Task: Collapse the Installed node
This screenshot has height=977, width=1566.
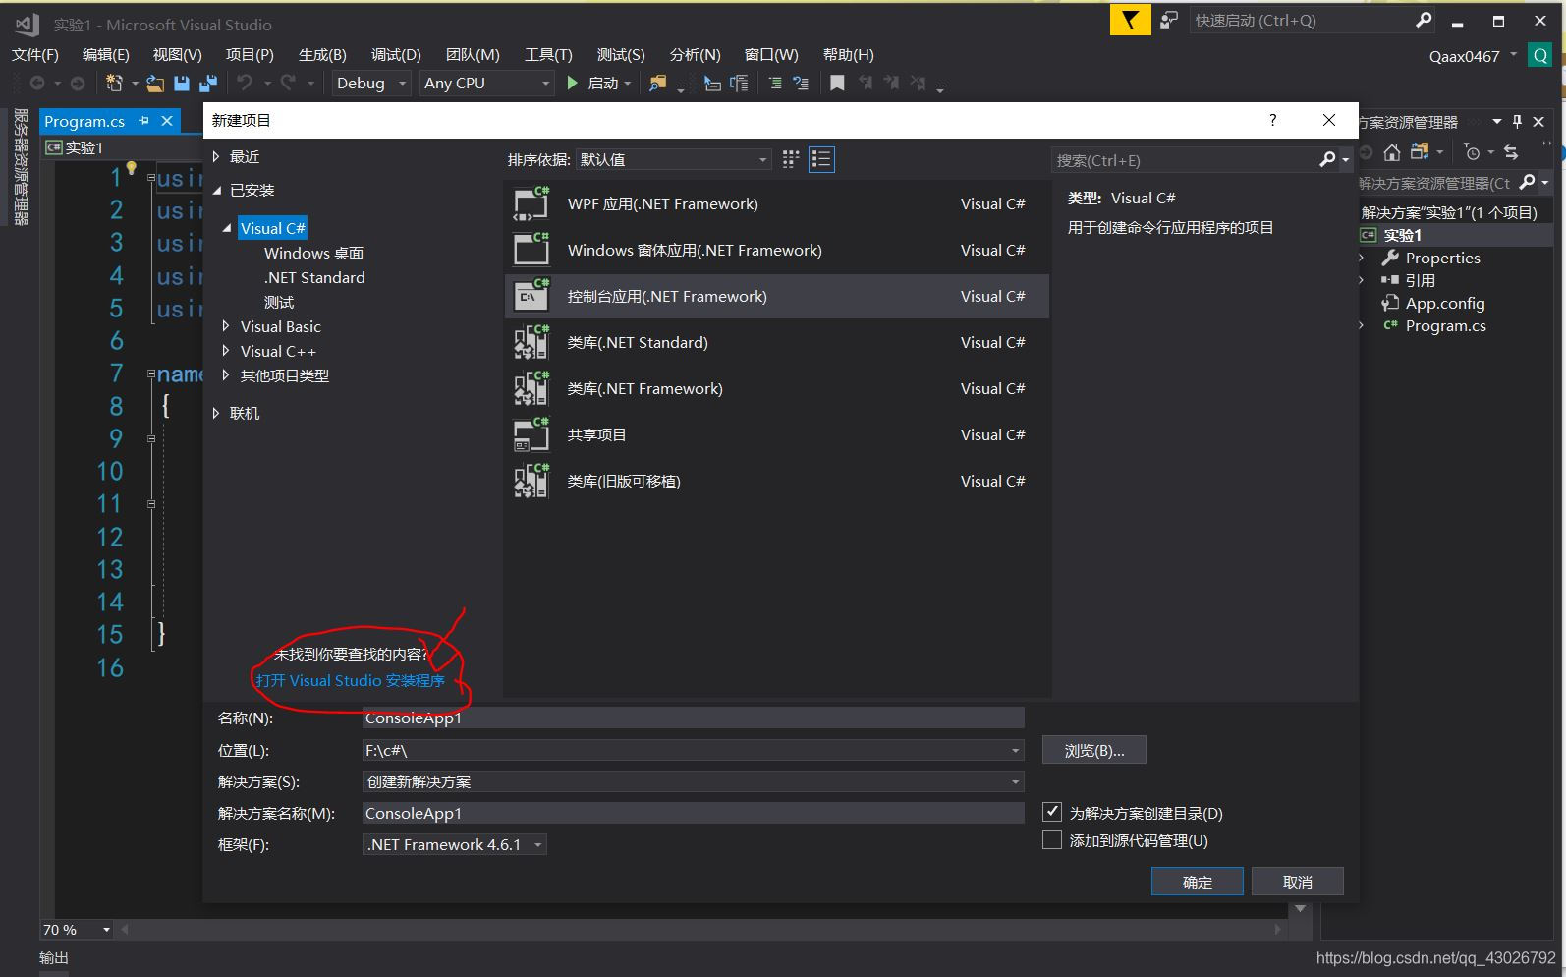Action: coord(217,191)
